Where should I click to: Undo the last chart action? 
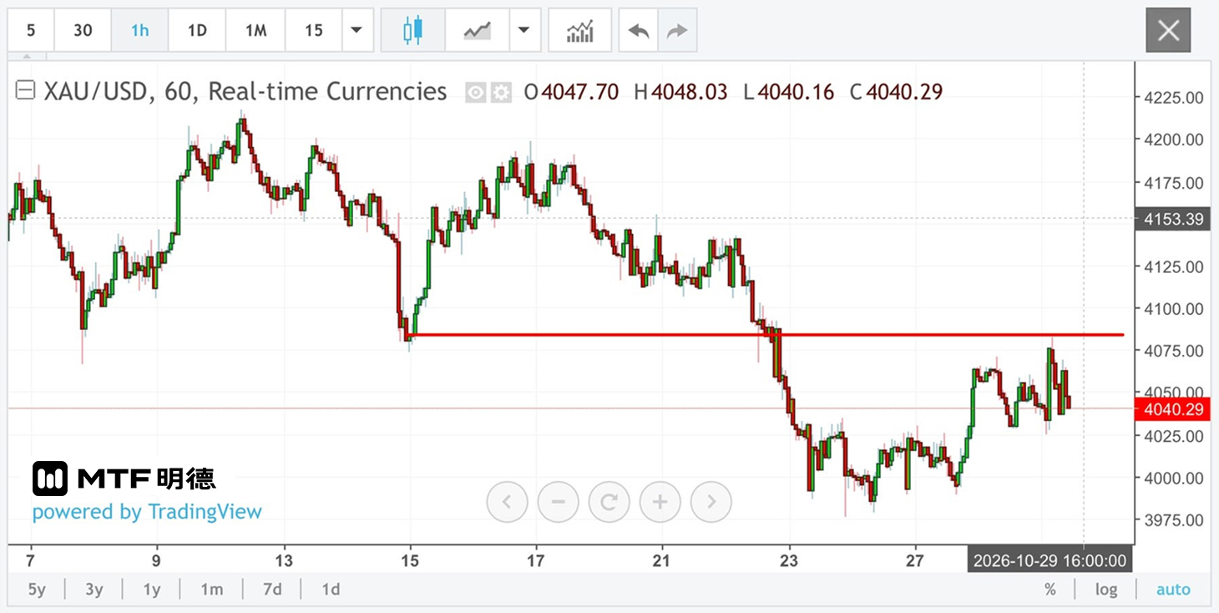pos(639,31)
